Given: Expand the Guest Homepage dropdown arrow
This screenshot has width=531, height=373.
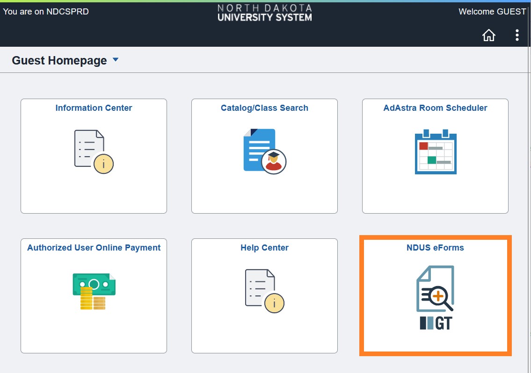Looking at the screenshot, I should pos(115,60).
